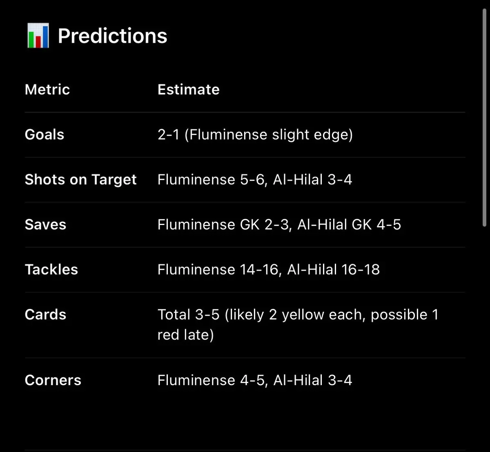This screenshot has width=490, height=452.
Task: Click the bar chart emoji icon
Action: click(38, 36)
